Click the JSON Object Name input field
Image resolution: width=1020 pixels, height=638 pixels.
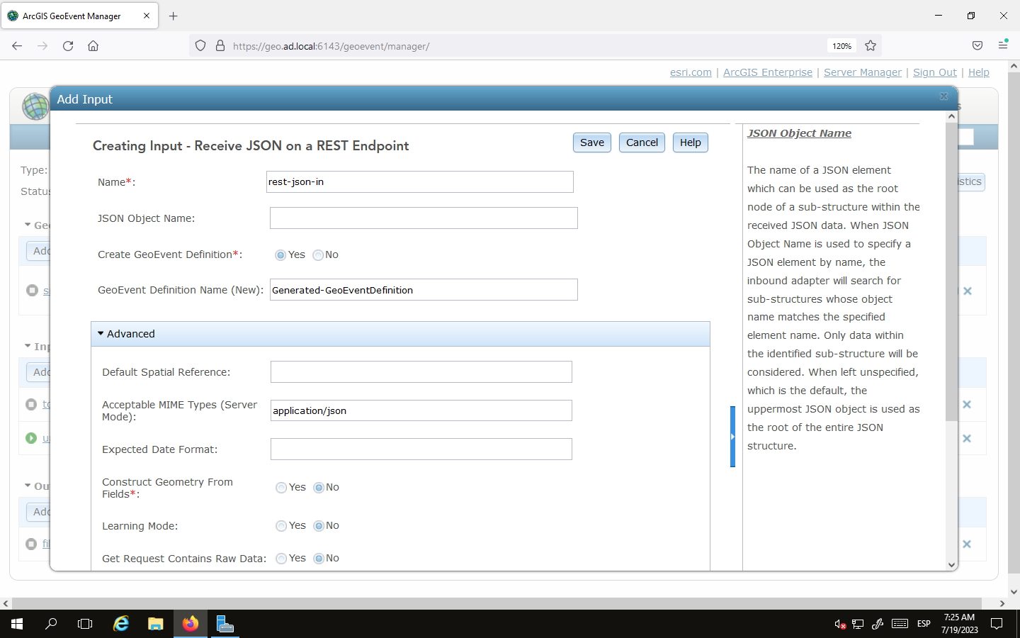point(423,218)
